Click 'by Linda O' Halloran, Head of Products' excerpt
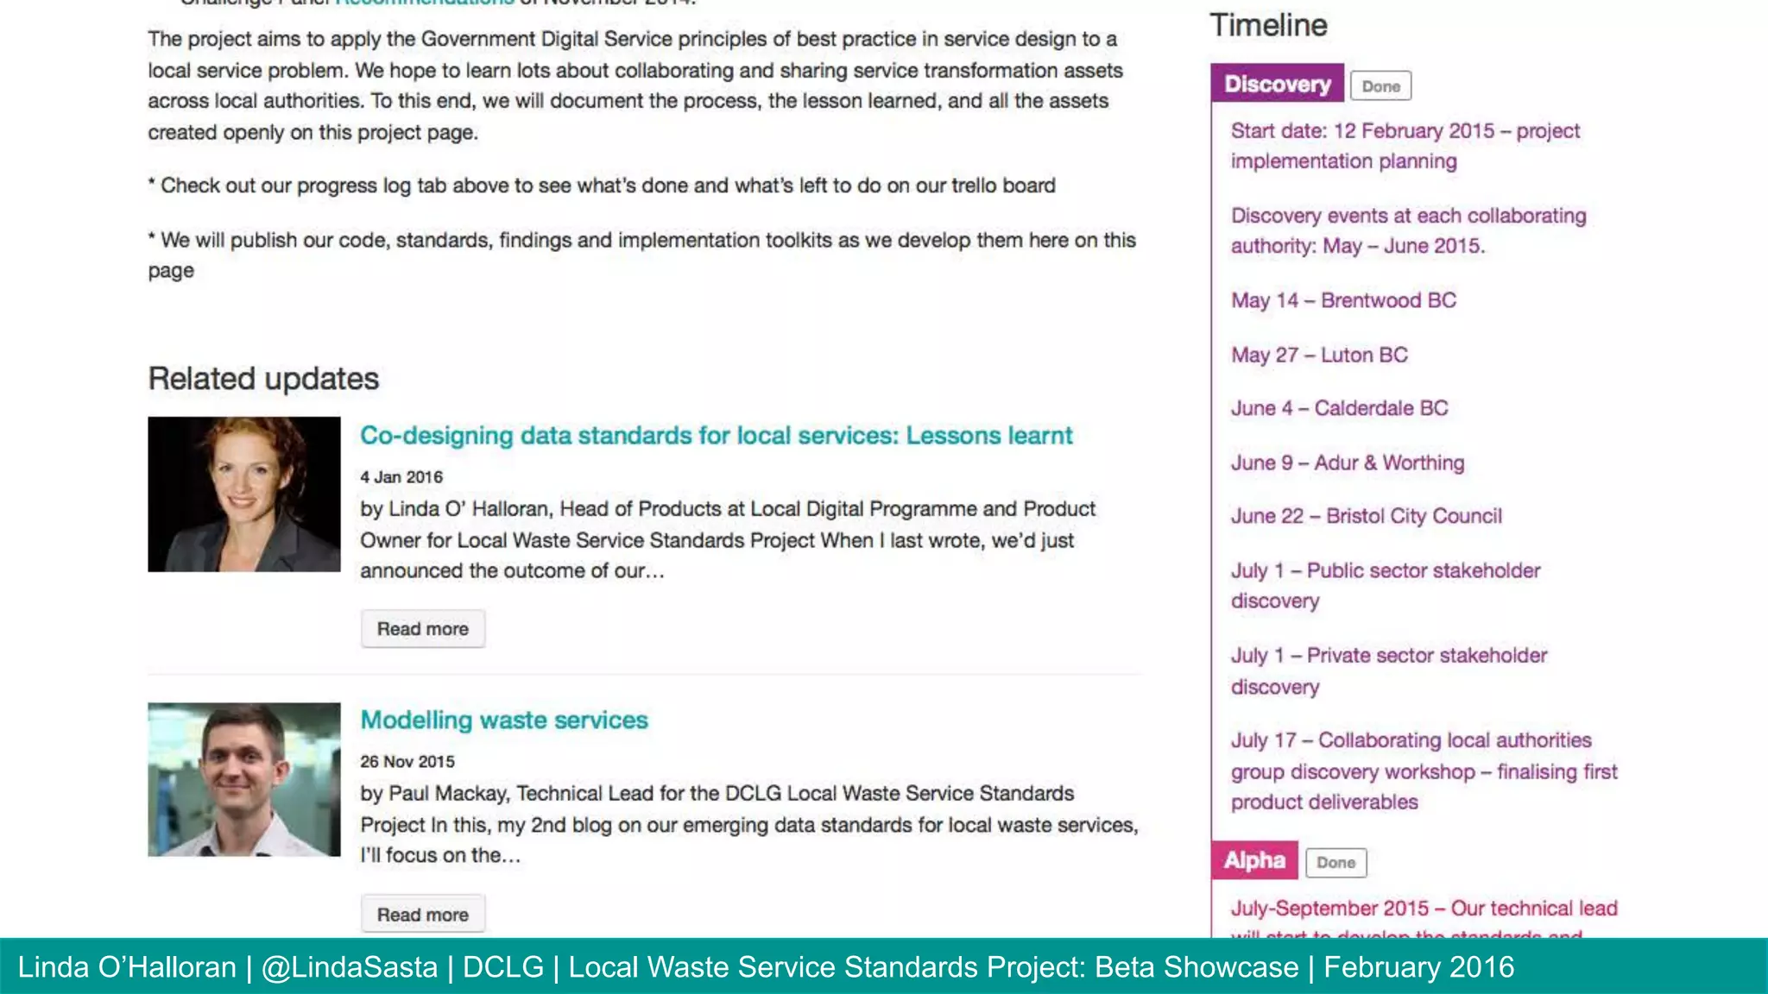1768x994 pixels. pos(728,540)
